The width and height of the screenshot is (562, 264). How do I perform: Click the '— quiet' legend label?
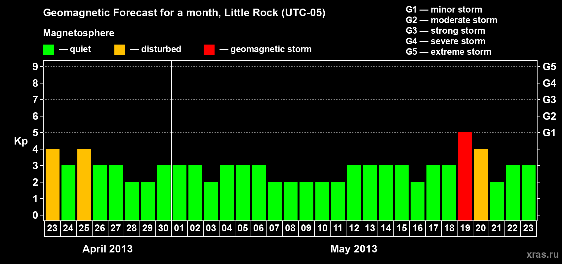[75, 49]
